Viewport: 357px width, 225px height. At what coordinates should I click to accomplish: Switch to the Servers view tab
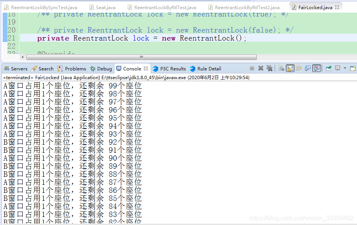point(16,69)
